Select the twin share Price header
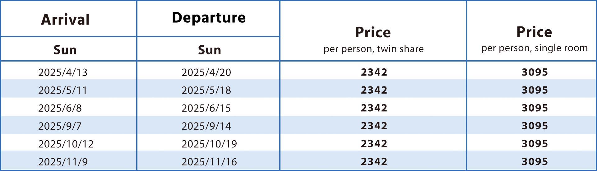Screen dimensions: 597x171 373,32
